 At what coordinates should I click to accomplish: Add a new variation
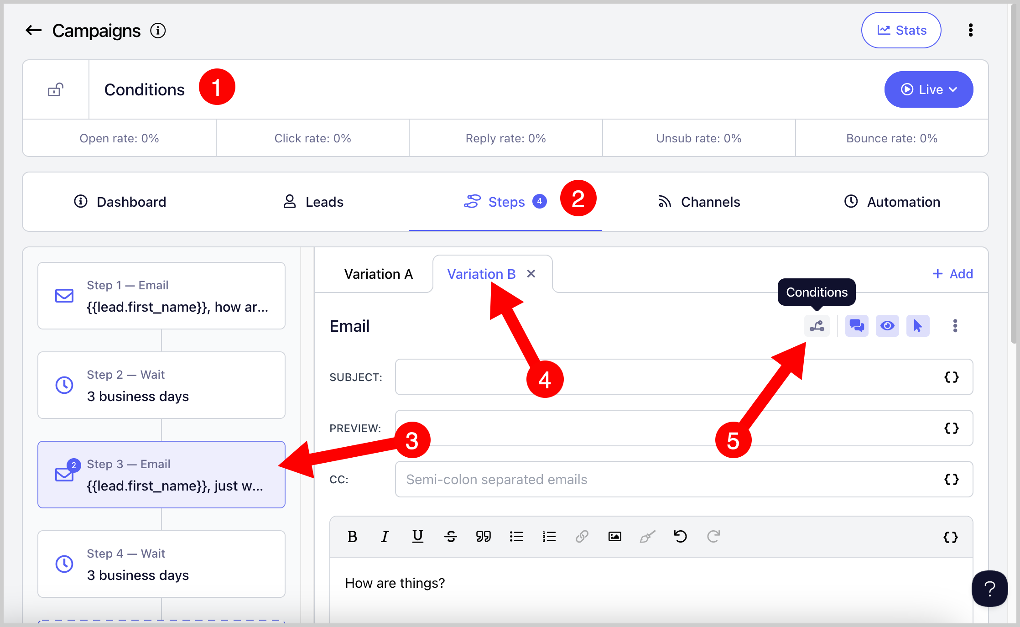[x=952, y=274]
